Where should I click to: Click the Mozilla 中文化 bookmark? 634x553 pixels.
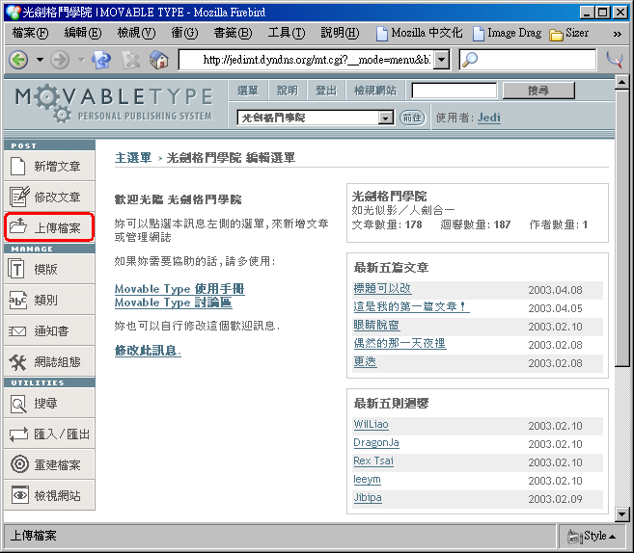[x=420, y=33]
